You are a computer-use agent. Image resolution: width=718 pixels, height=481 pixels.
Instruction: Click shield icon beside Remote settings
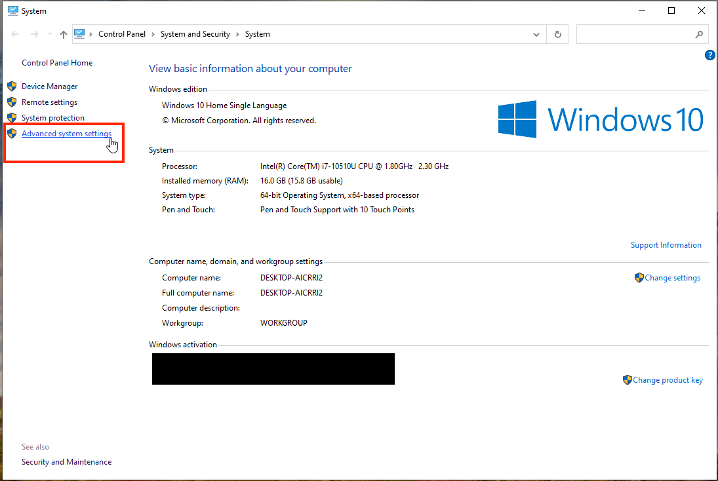(12, 102)
